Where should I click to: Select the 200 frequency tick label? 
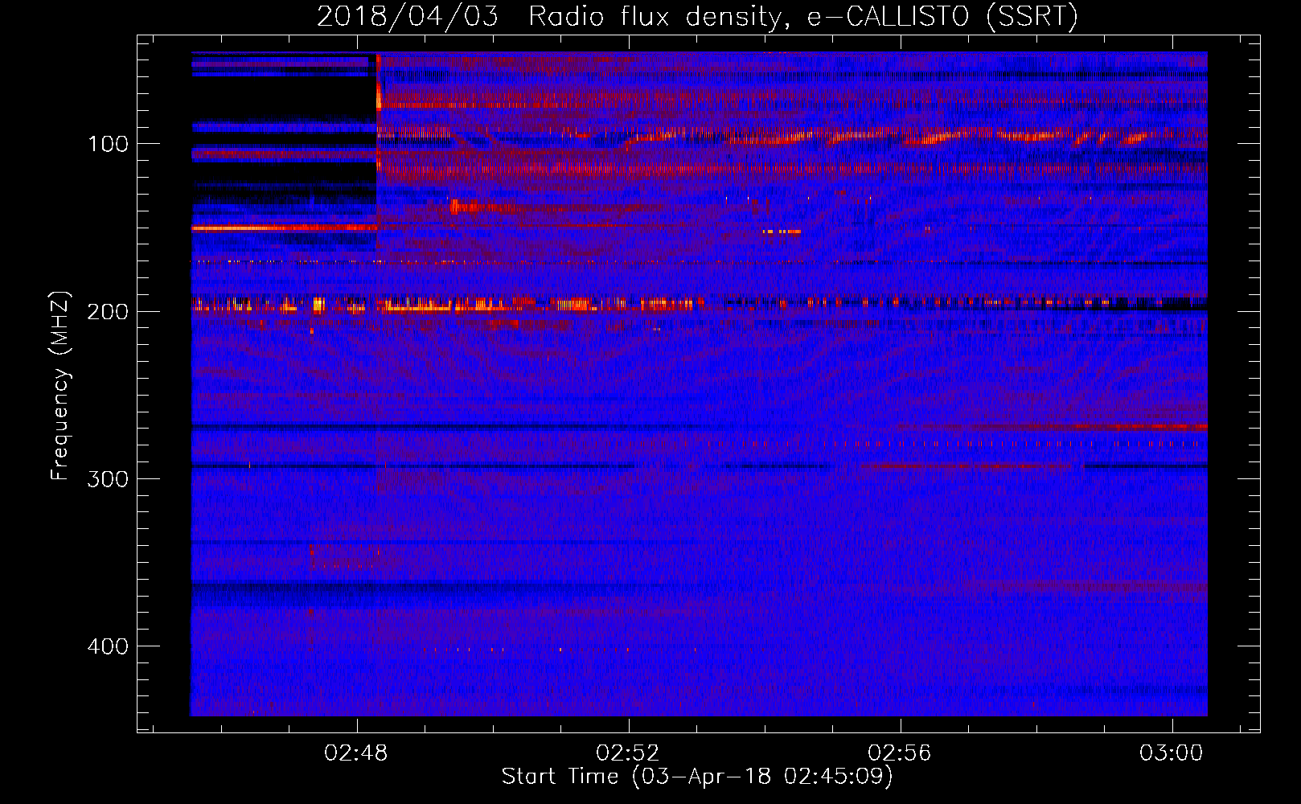(x=108, y=311)
